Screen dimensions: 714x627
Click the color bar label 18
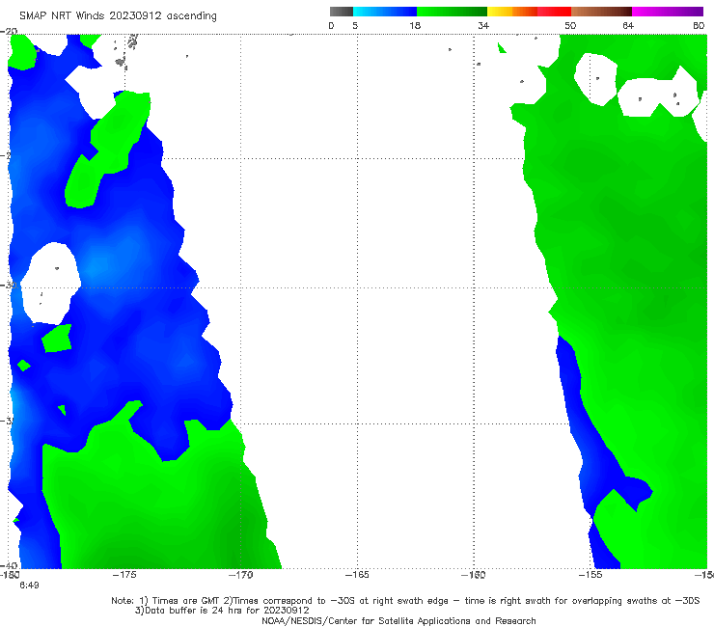(x=415, y=25)
